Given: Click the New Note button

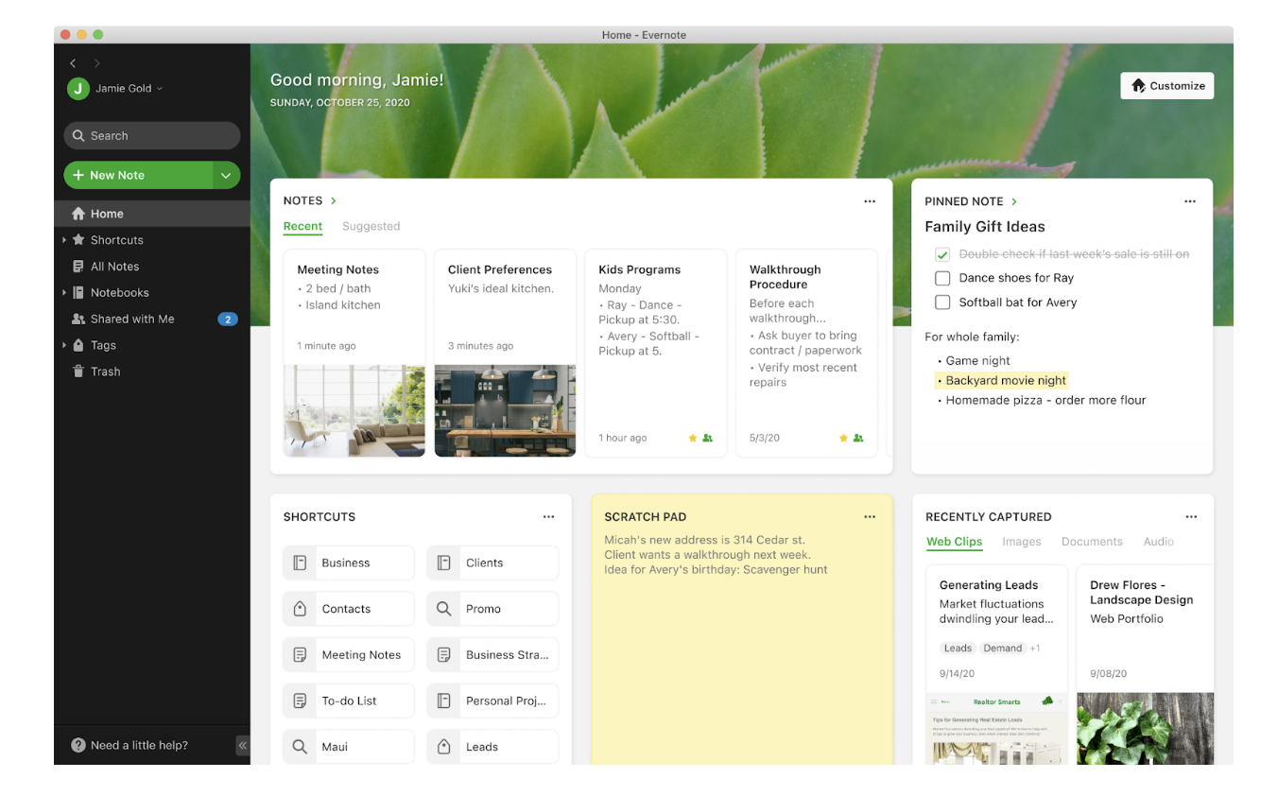Looking at the screenshot, I should point(139,175).
